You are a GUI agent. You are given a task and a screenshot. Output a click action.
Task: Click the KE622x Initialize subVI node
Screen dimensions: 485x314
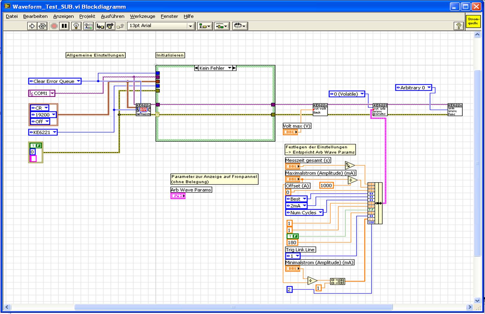143,110
